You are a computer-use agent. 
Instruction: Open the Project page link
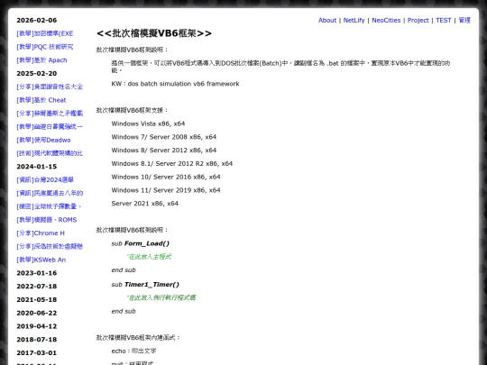pos(418,20)
